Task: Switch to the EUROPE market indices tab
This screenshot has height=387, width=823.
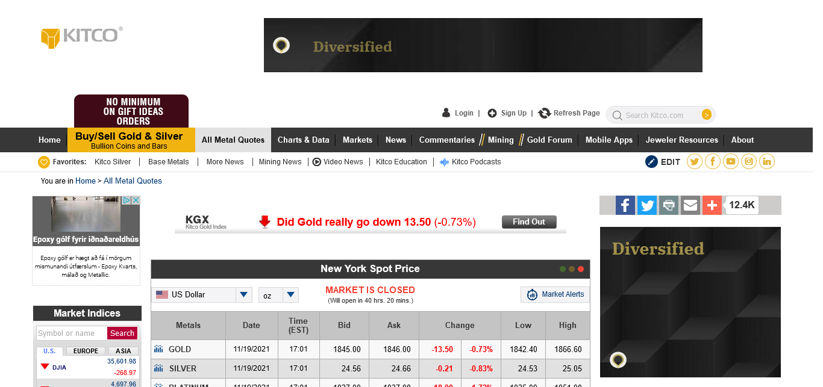Action: 86,351
